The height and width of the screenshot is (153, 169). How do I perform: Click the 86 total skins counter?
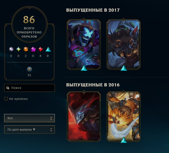(29, 20)
